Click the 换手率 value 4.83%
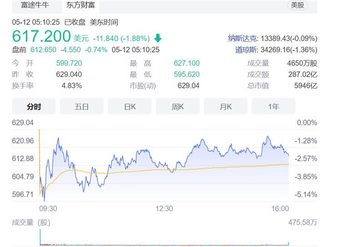 [x=71, y=86]
